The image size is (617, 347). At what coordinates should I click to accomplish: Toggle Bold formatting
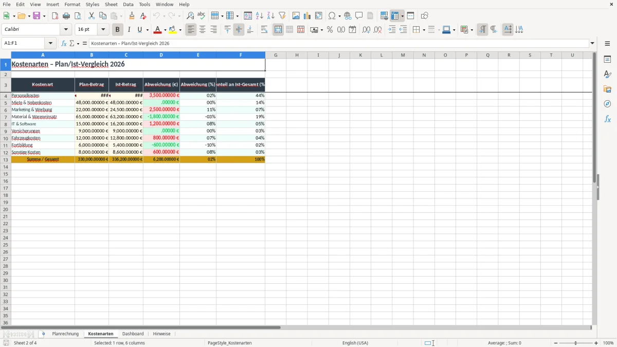pos(118,30)
